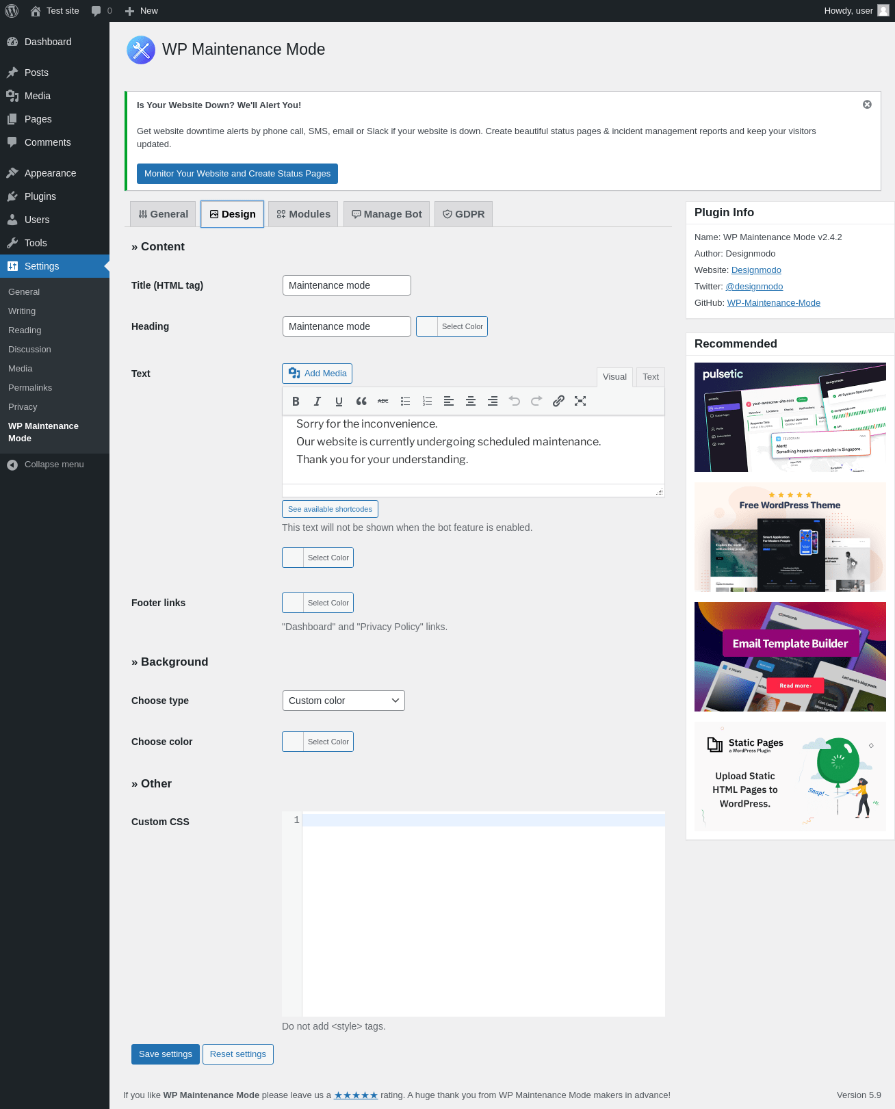Insert a numbered list
Viewport: 895px width, 1109px height.
point(427,401)
